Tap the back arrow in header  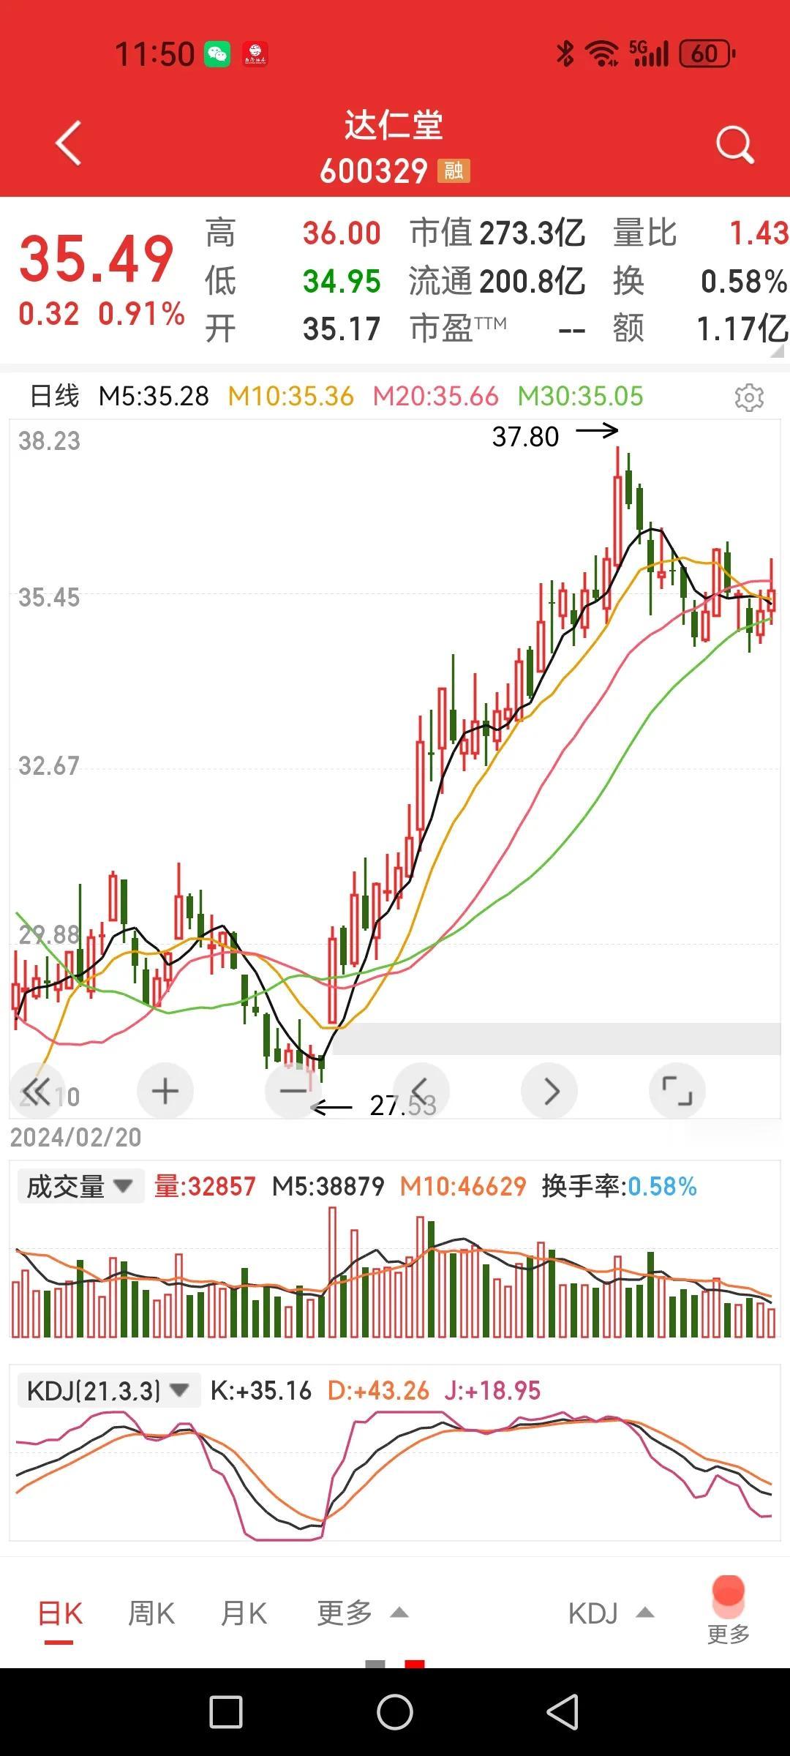tap(69, 143)
